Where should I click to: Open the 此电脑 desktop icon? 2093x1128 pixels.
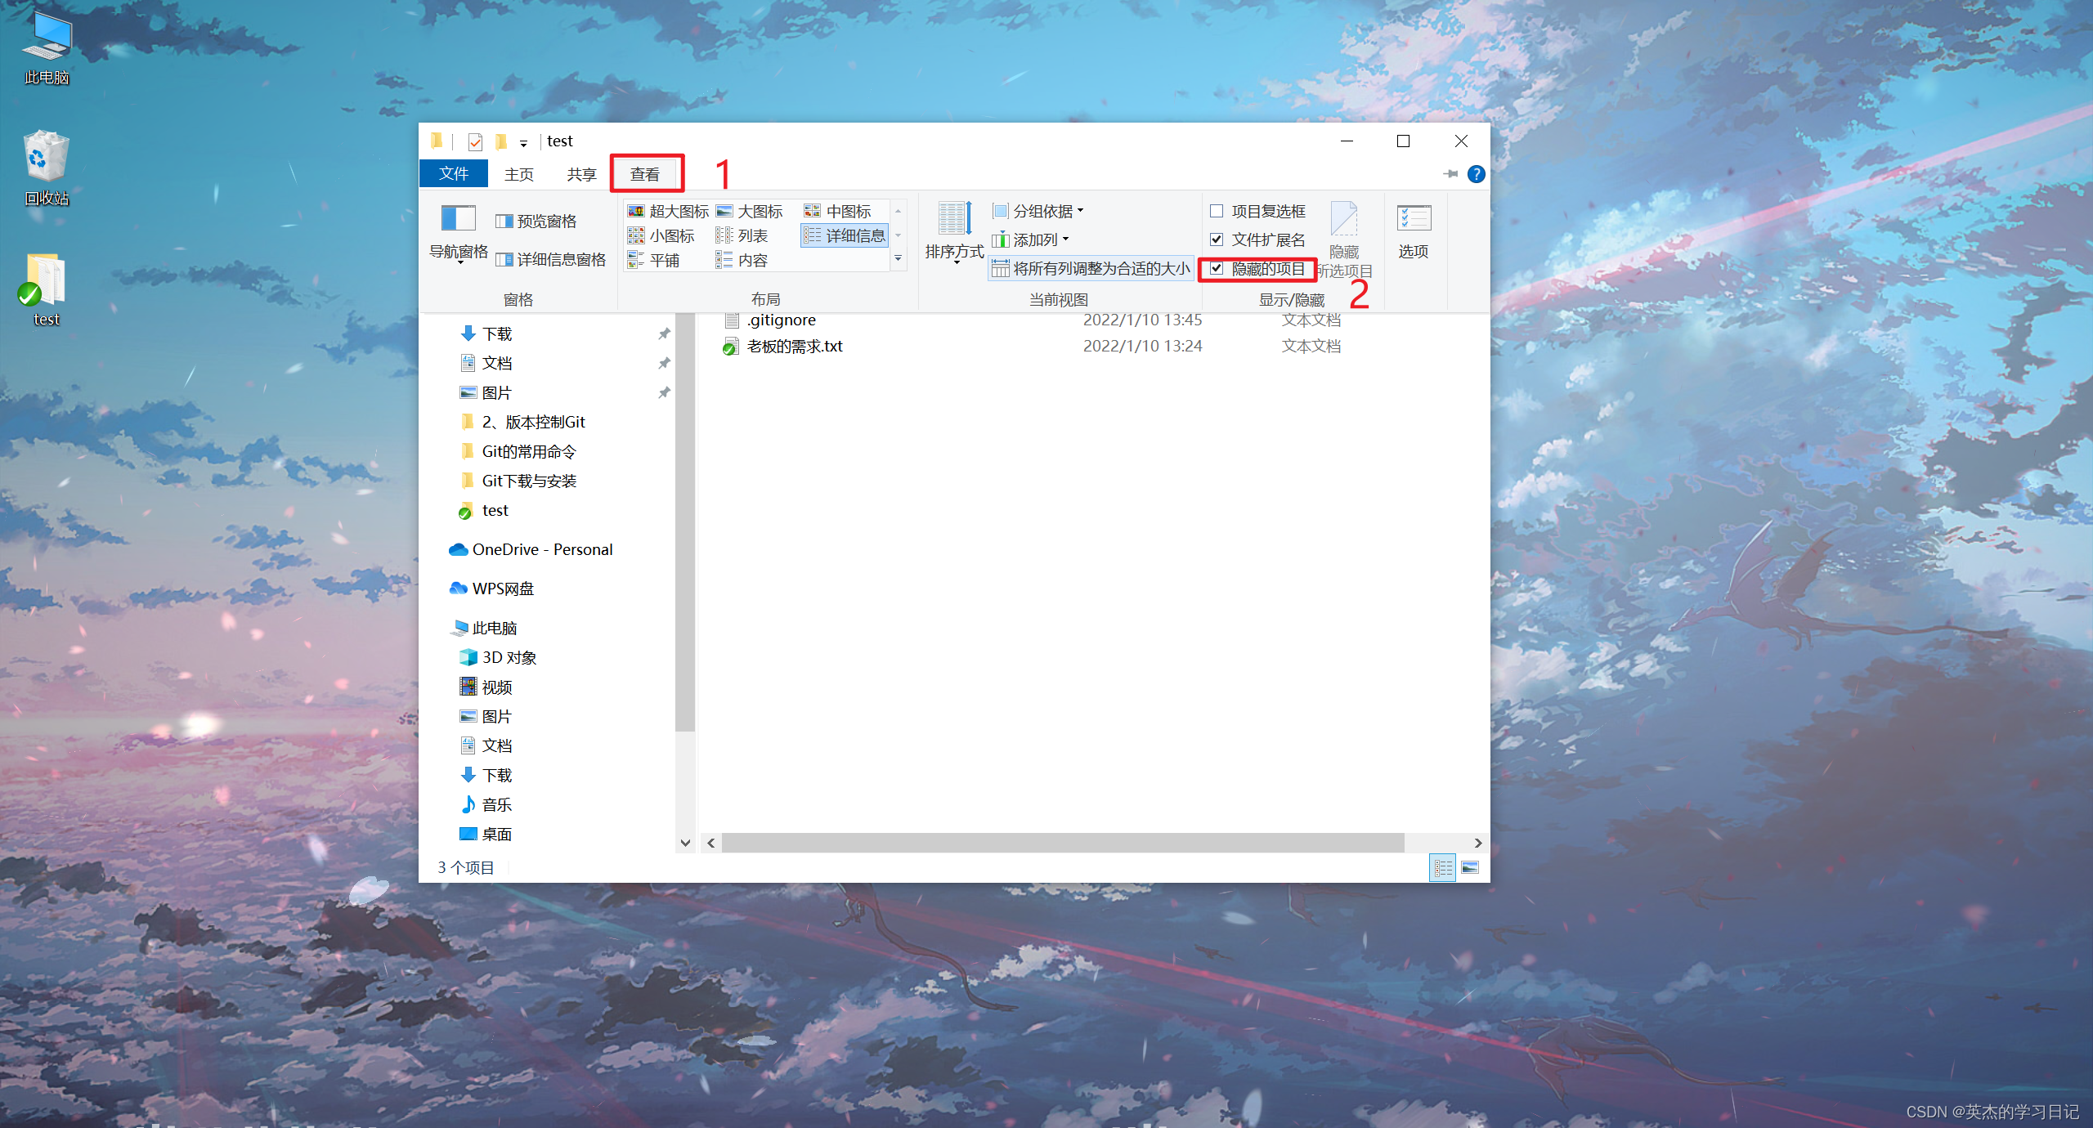pyautogui.click(x=47, y=49)
